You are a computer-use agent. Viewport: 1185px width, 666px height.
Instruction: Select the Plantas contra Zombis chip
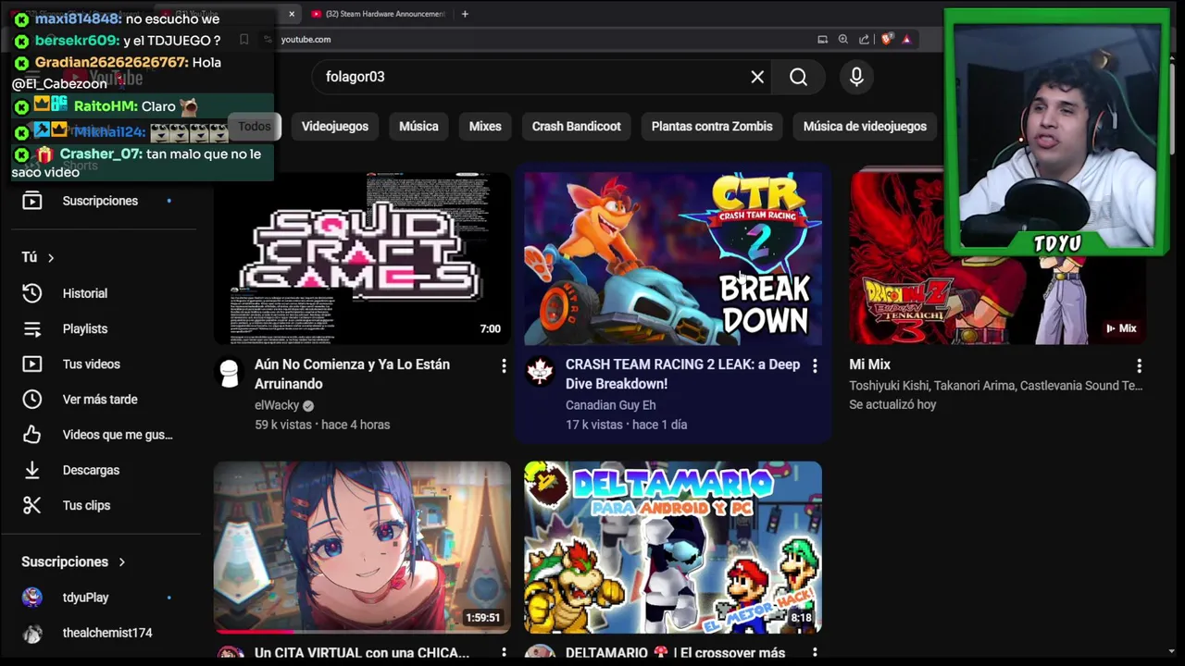(x=712, y=127)
